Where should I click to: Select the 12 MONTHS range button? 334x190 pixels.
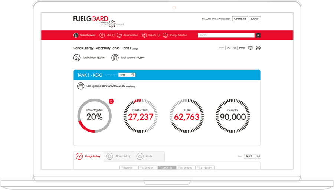pos(186,167)
